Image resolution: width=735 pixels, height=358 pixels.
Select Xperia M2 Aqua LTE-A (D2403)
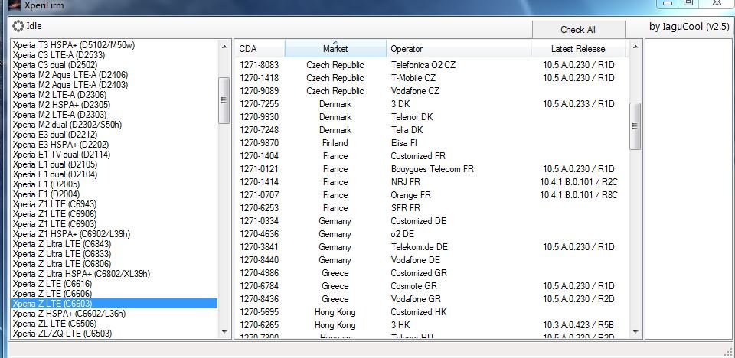pos(114,85)
